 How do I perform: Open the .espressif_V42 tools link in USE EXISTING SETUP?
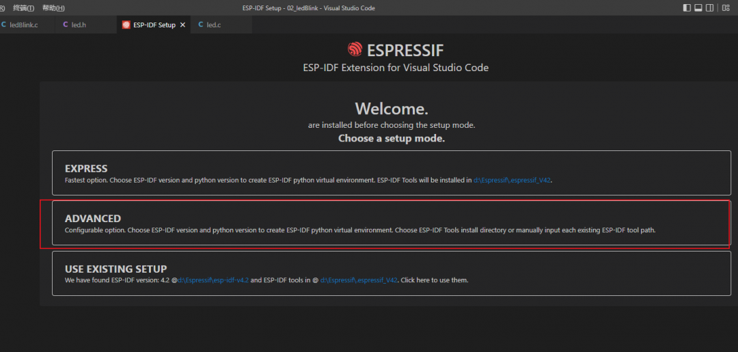[359, 280]
